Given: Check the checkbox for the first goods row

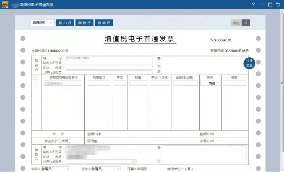Looking at the screenshot, I should click(x=35, y=83).
